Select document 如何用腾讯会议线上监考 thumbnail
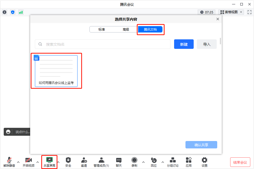The height and width of the screenshot is (169, 254). click(x=56, y=71)
